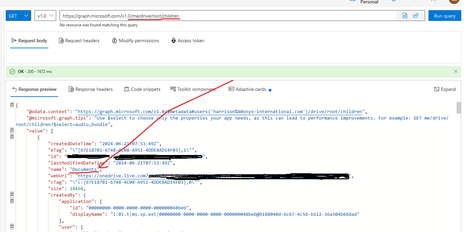Collapse the first object under "value"
Viewport: 464px width, 232px height.
12,137
